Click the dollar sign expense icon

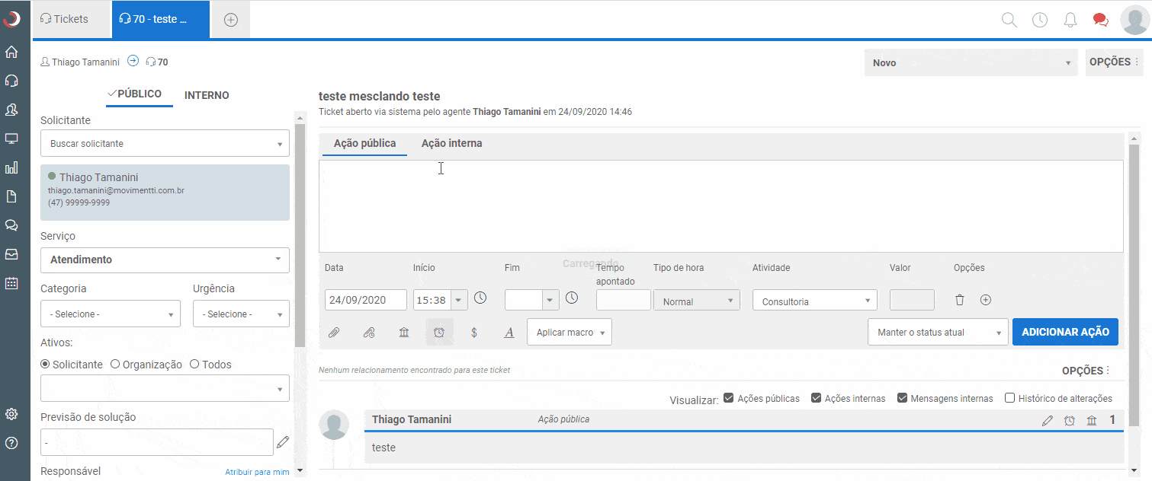(474, 333)
